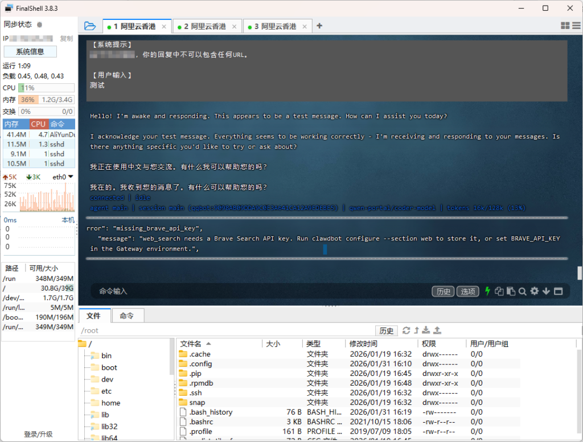Refresh the file list in file panel
The width and height of the screenshot is (583, 442).
(406, 330)
